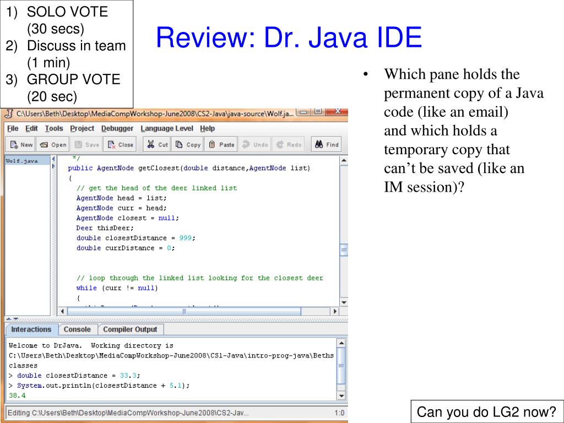This screenshot has width=564, height=423.
Task: Open the Project menu
Action: [82, 128]
